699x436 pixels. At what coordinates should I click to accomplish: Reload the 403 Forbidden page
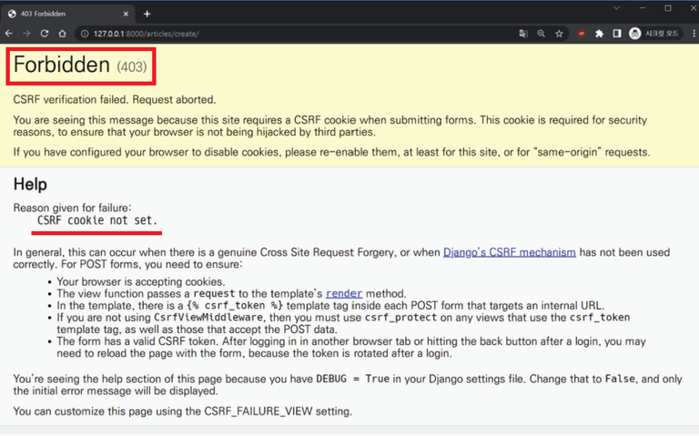[x=44, y=34]
